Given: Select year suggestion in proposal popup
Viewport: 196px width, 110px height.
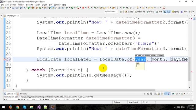Looking at the screenshot, I should coord(138,64).
